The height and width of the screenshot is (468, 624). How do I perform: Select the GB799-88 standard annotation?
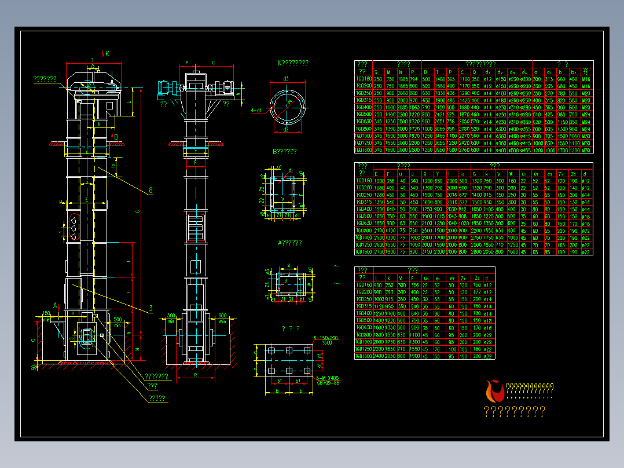[x=328, y=383]
